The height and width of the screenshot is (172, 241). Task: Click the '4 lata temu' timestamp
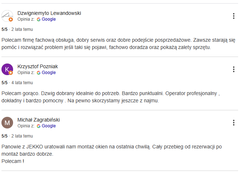(22, 83)
